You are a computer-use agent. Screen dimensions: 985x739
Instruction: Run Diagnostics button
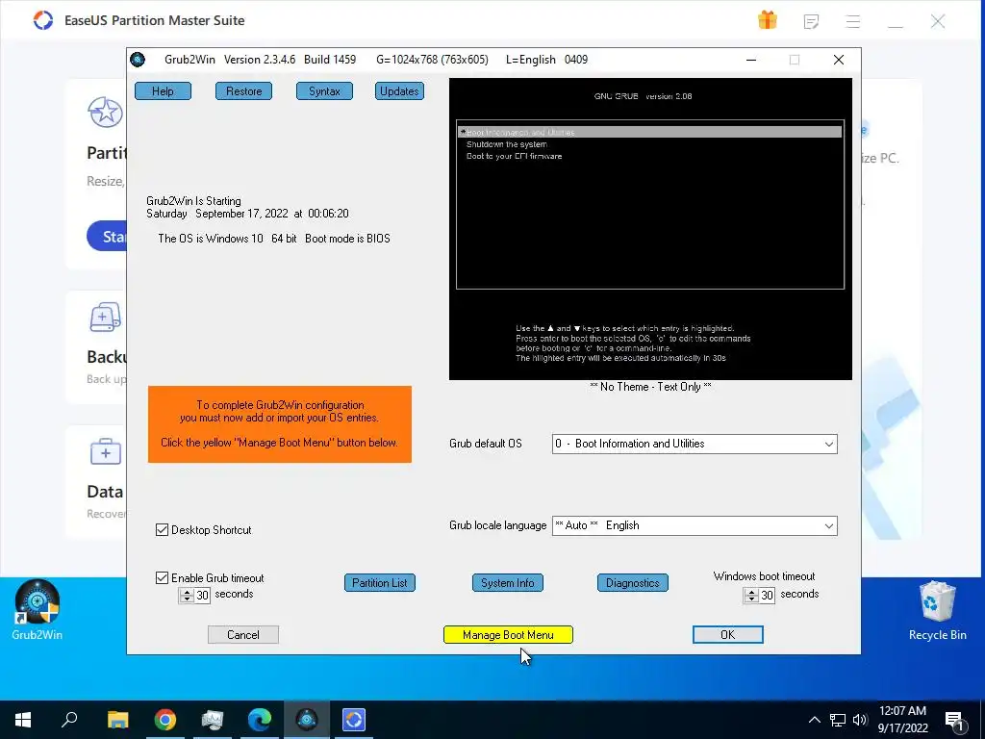[633, 582]
